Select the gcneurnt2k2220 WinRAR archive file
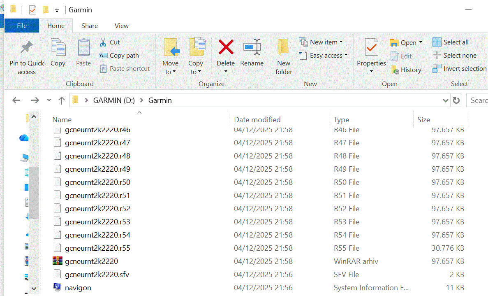 (91, 261)
